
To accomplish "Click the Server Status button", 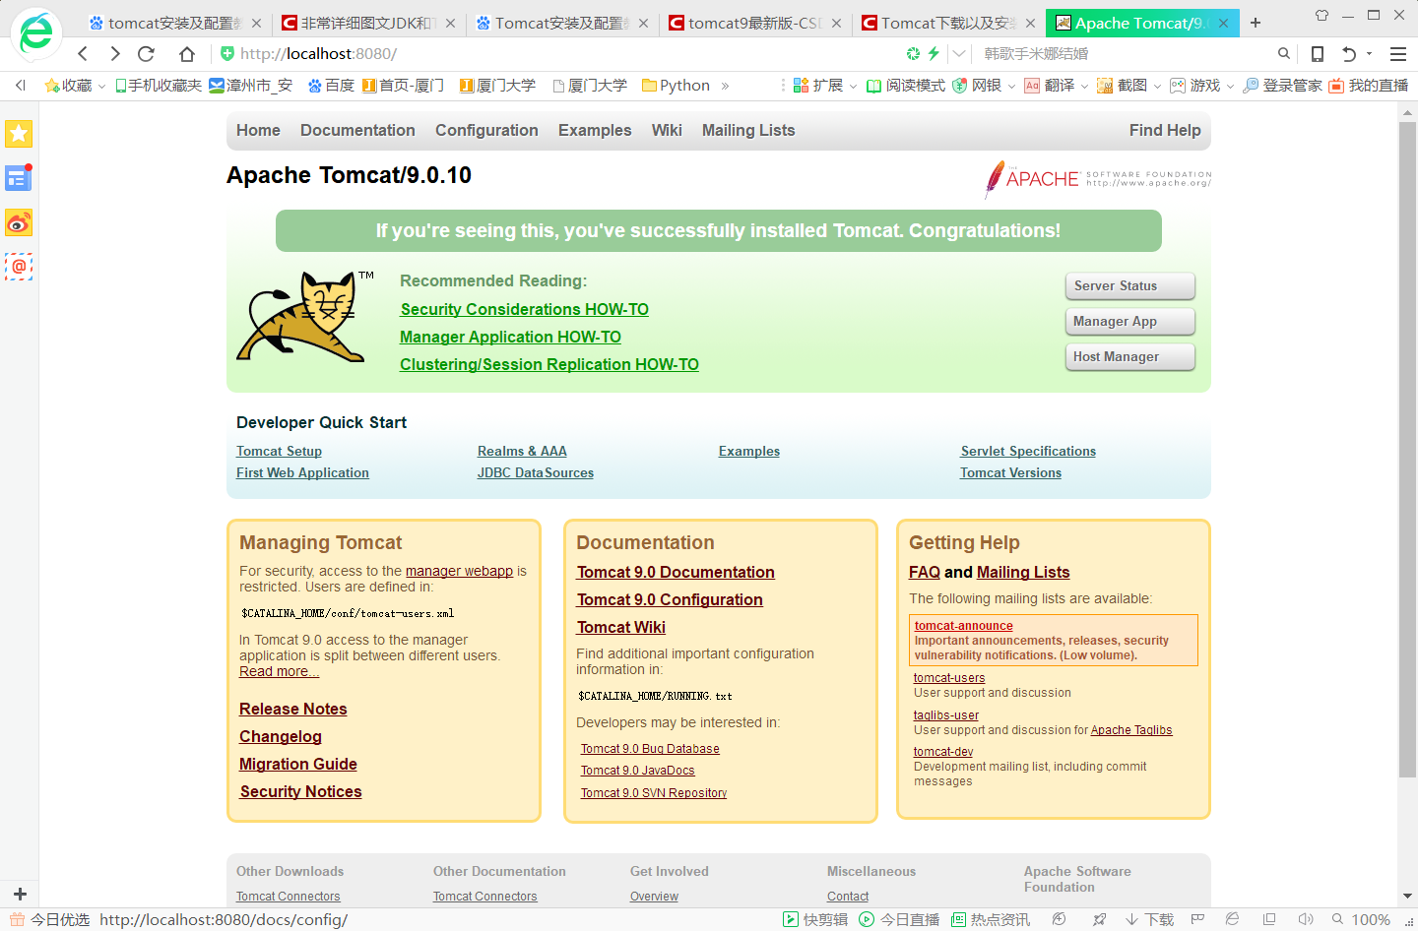I will pos(1129,285).
